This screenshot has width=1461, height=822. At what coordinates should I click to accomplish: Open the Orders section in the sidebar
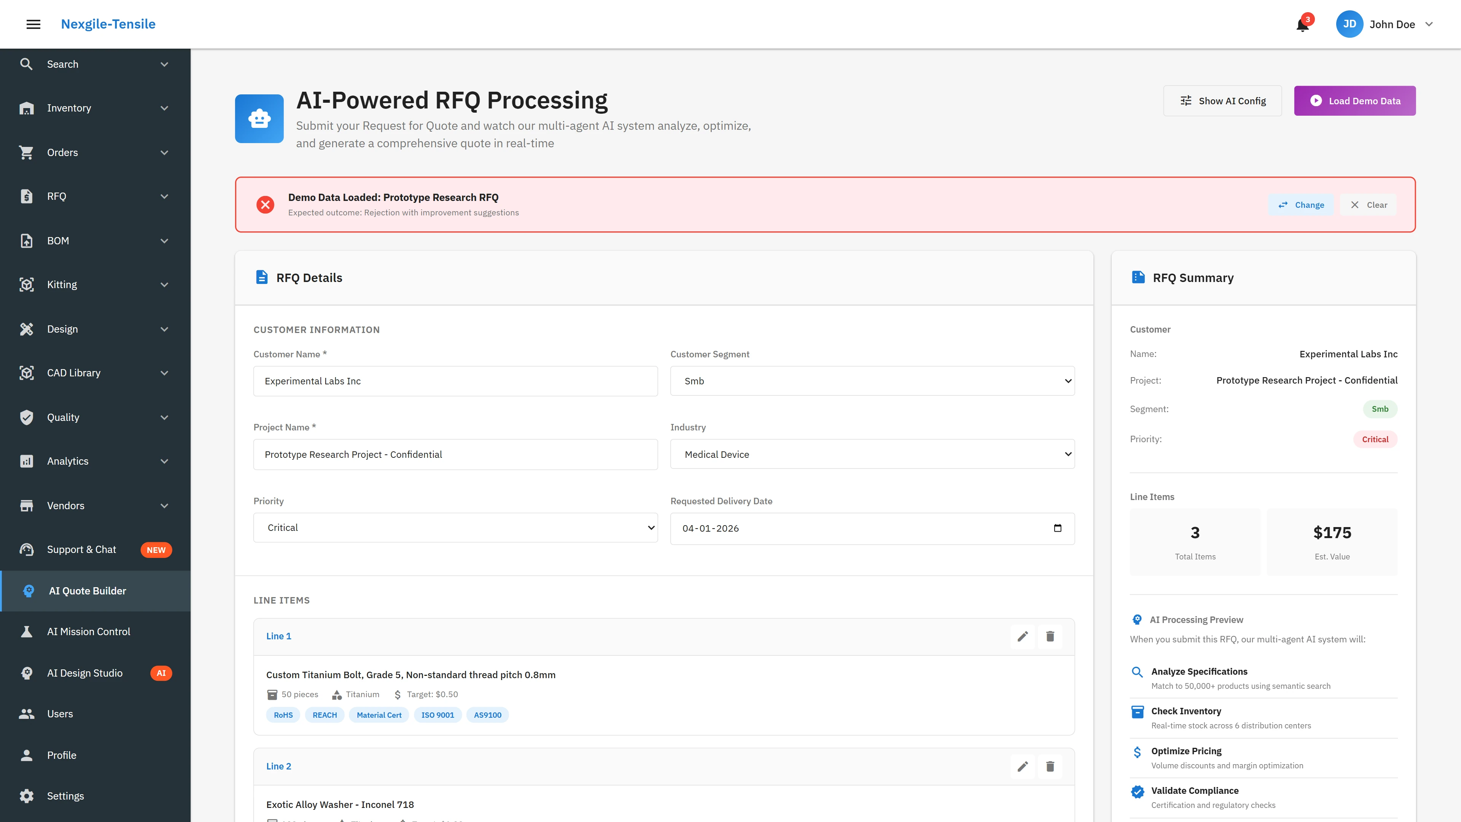(x=62, y=152)
